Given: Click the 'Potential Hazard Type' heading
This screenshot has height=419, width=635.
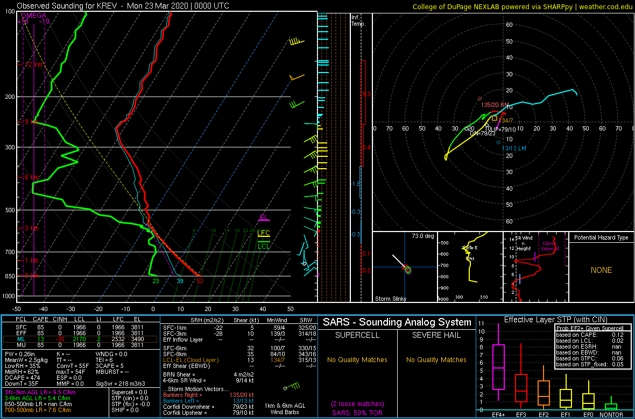Looking at the screenshot, I should pos(601,238).
